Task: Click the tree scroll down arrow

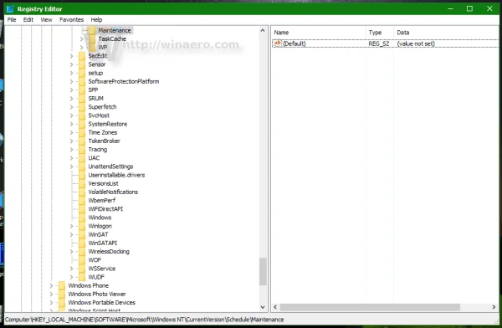Action: click(263, 307)
